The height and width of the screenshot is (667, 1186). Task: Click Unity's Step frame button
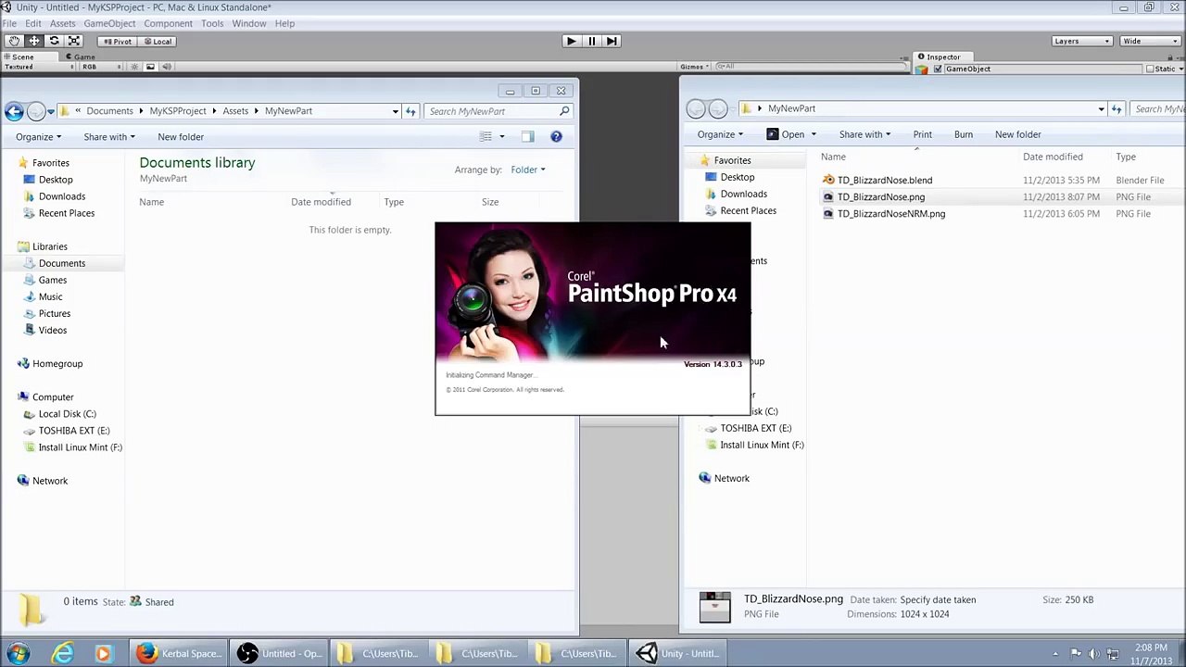tap(612, 41)
